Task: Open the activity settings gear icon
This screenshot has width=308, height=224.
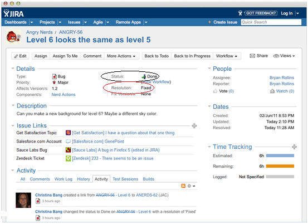Action: (x=189, y=186)
